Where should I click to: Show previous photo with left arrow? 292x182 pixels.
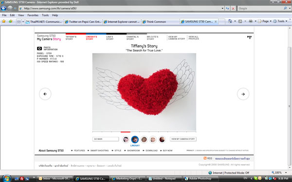[x=45, y=94]
